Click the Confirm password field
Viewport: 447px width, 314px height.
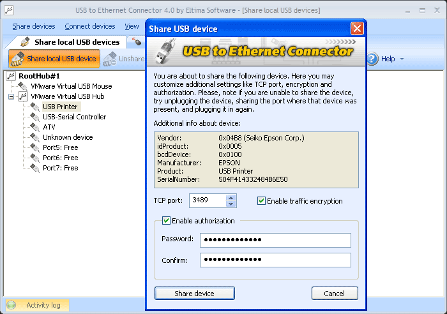pos(275,260)
